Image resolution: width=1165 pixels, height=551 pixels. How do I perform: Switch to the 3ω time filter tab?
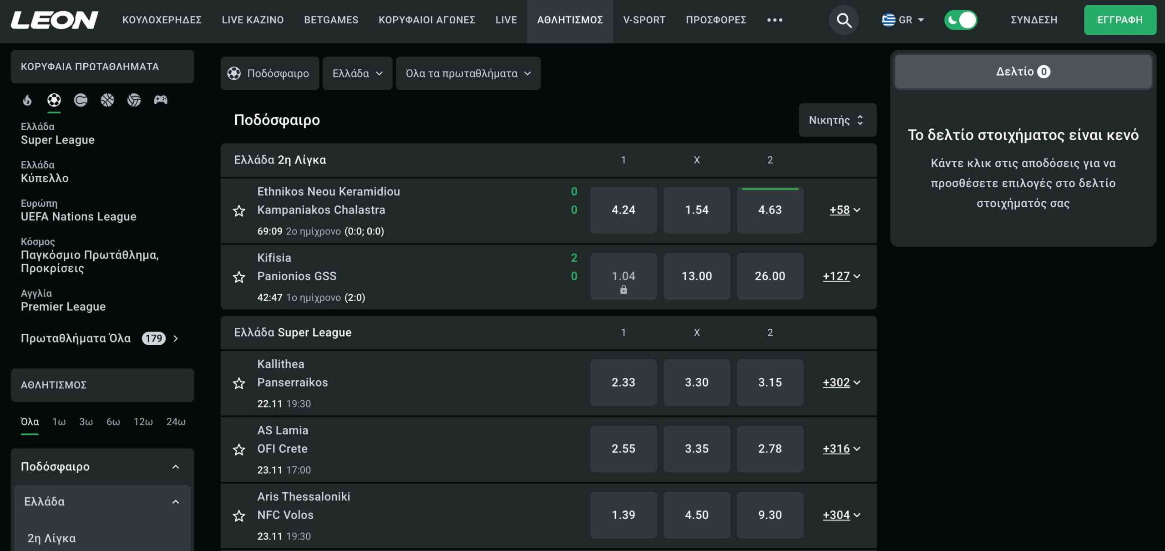click(86, 422)
